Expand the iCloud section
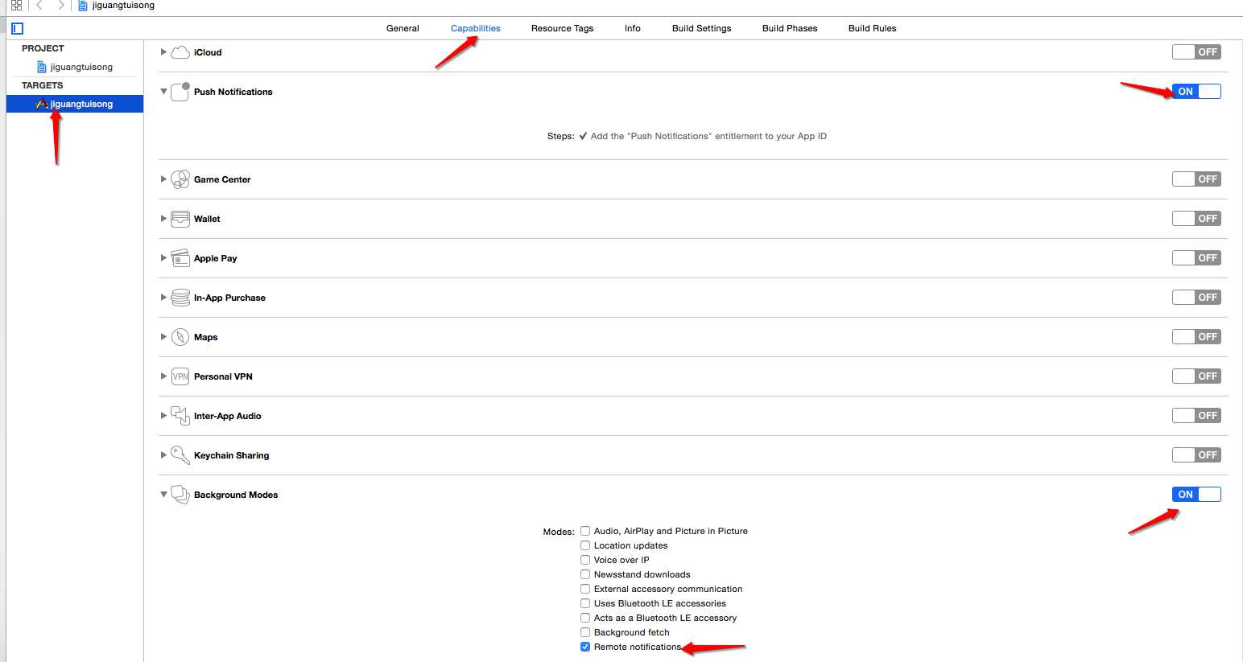The height and width of the screenshot is (662, 1243). coord(163,52)
